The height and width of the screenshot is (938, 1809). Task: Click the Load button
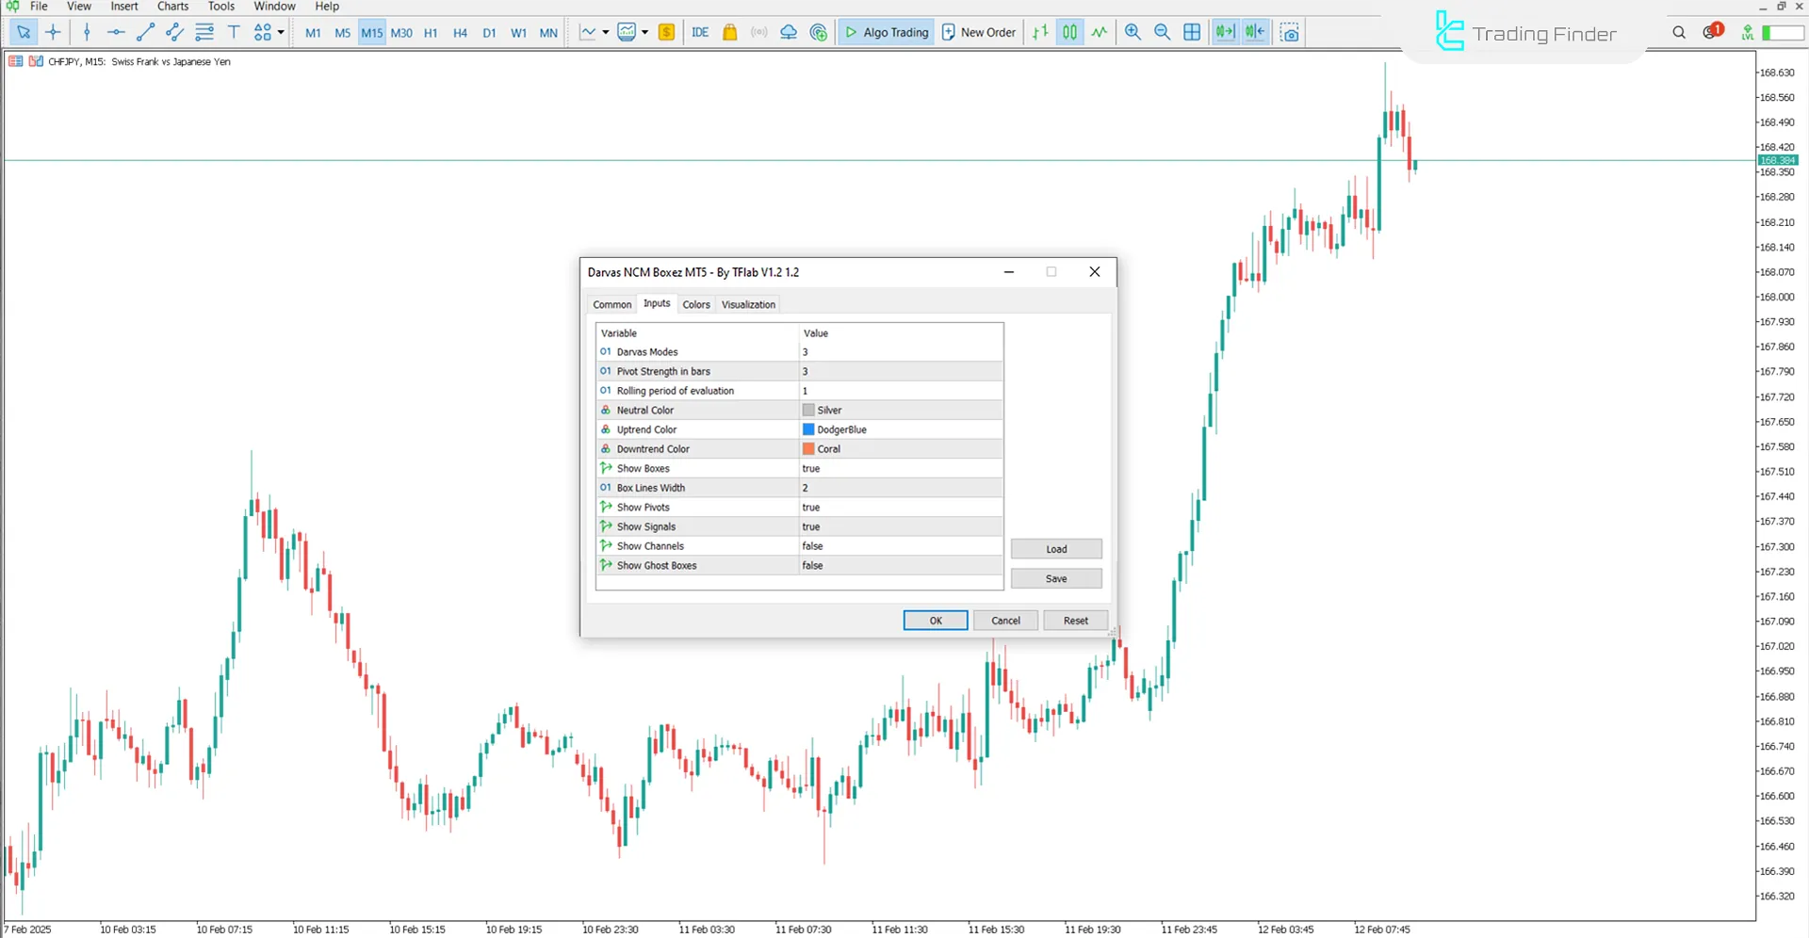[1056, 548]
